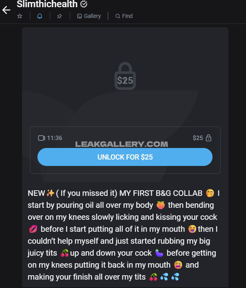246x288 pixels.
Task: Open the Slimthichealth profile name
Action: pyautogui.click(x=47, y=4)
